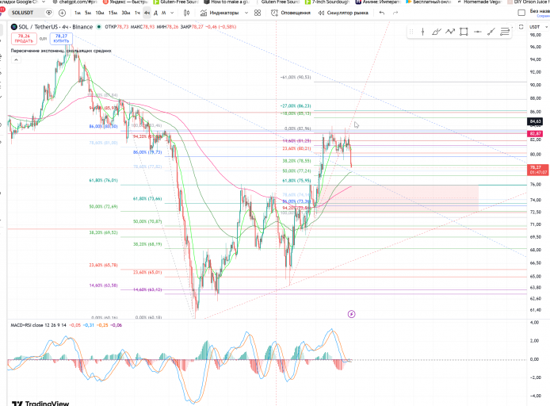Select the brush drawing tool

pyautogui.click(x=437, y=32)
